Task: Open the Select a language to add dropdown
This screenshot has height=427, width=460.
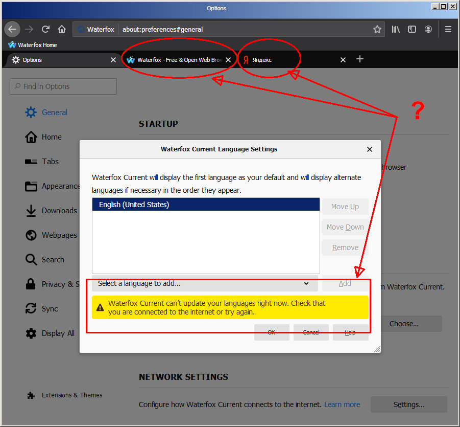Action: pyautogui.click(x=204, y=283)
